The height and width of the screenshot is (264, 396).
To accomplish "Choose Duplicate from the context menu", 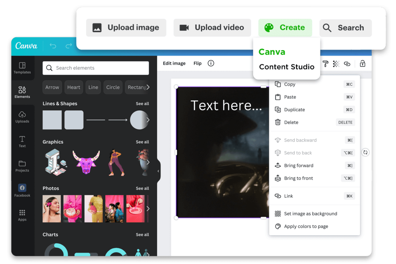I will point(315,110).
